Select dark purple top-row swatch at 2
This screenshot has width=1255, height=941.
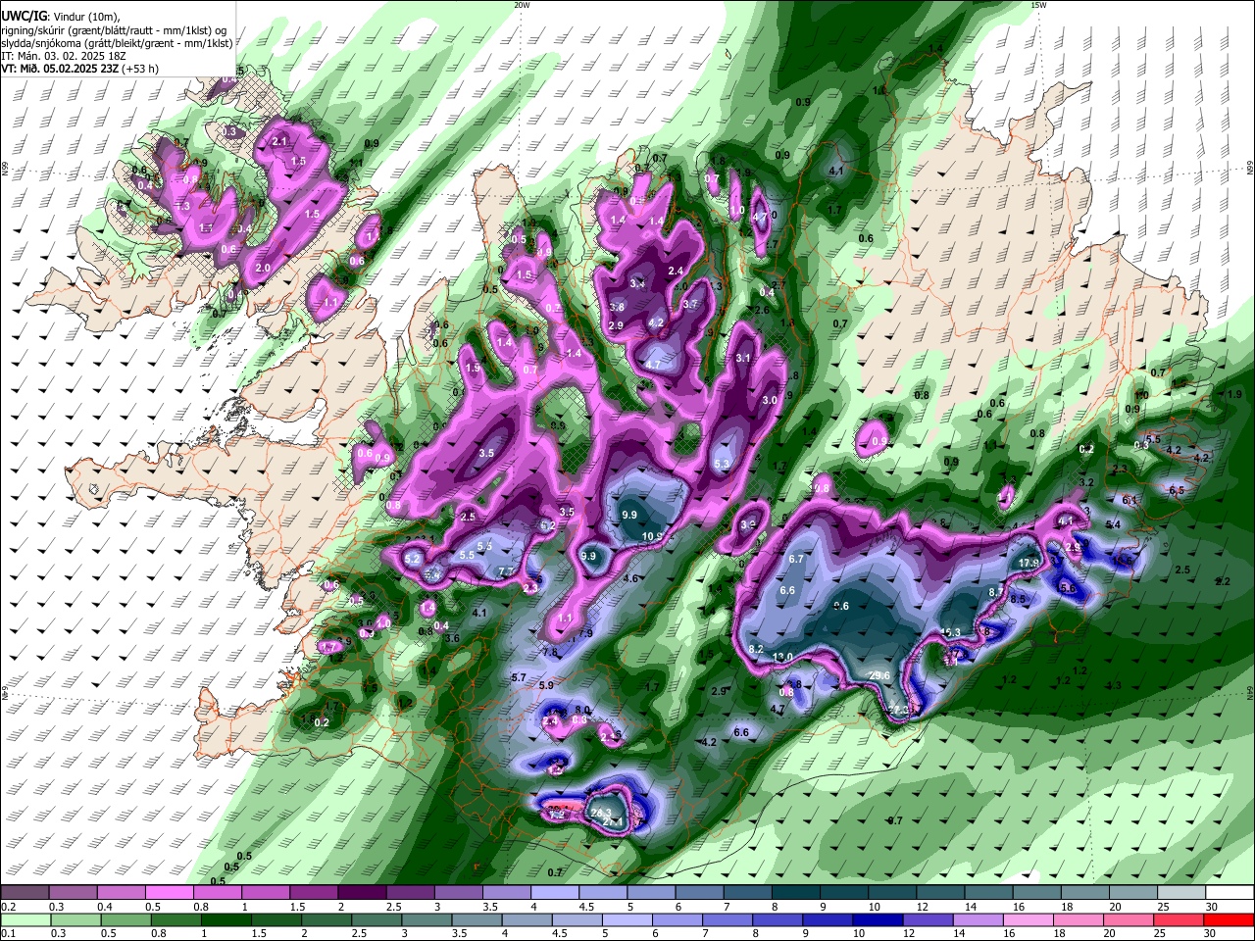tap(362, 893)
